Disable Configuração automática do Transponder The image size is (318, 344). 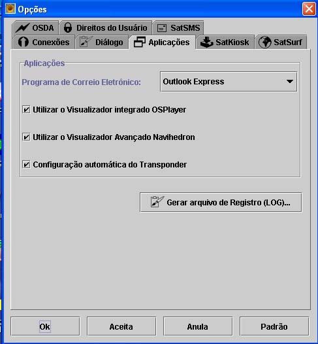(26, 165)
